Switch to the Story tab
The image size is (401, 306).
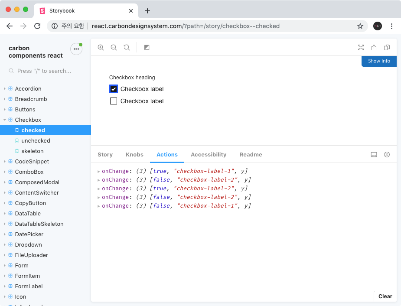pyautogui.click(x=105, y=154)
